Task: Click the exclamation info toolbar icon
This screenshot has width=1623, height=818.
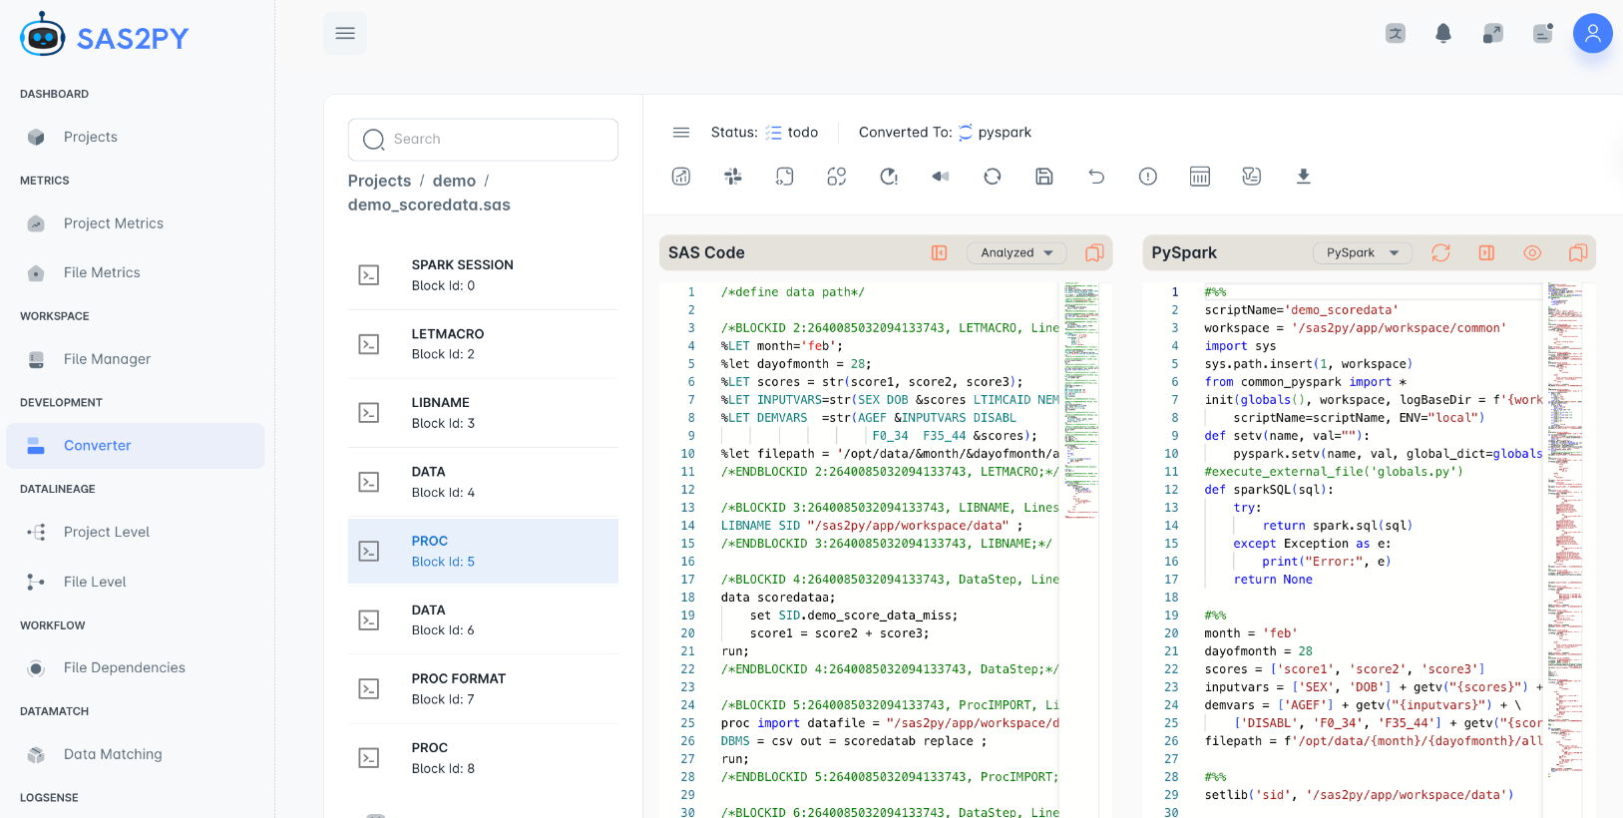Action: pos(1148,177)
